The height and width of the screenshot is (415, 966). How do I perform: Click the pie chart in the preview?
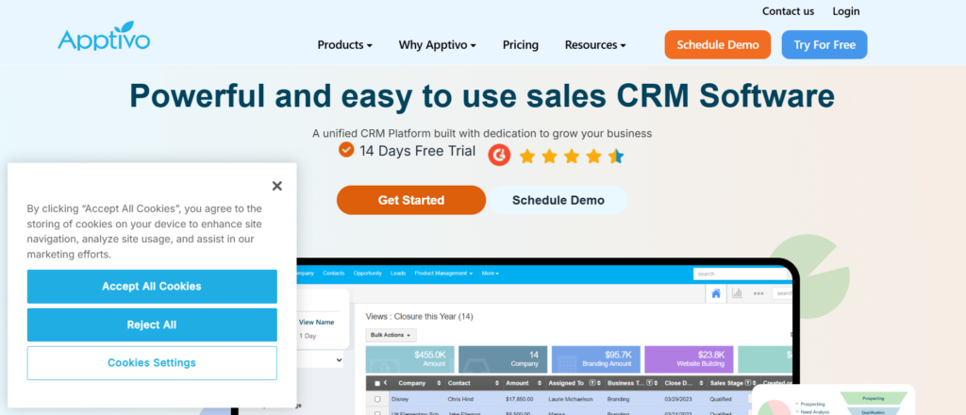point(774,405)
